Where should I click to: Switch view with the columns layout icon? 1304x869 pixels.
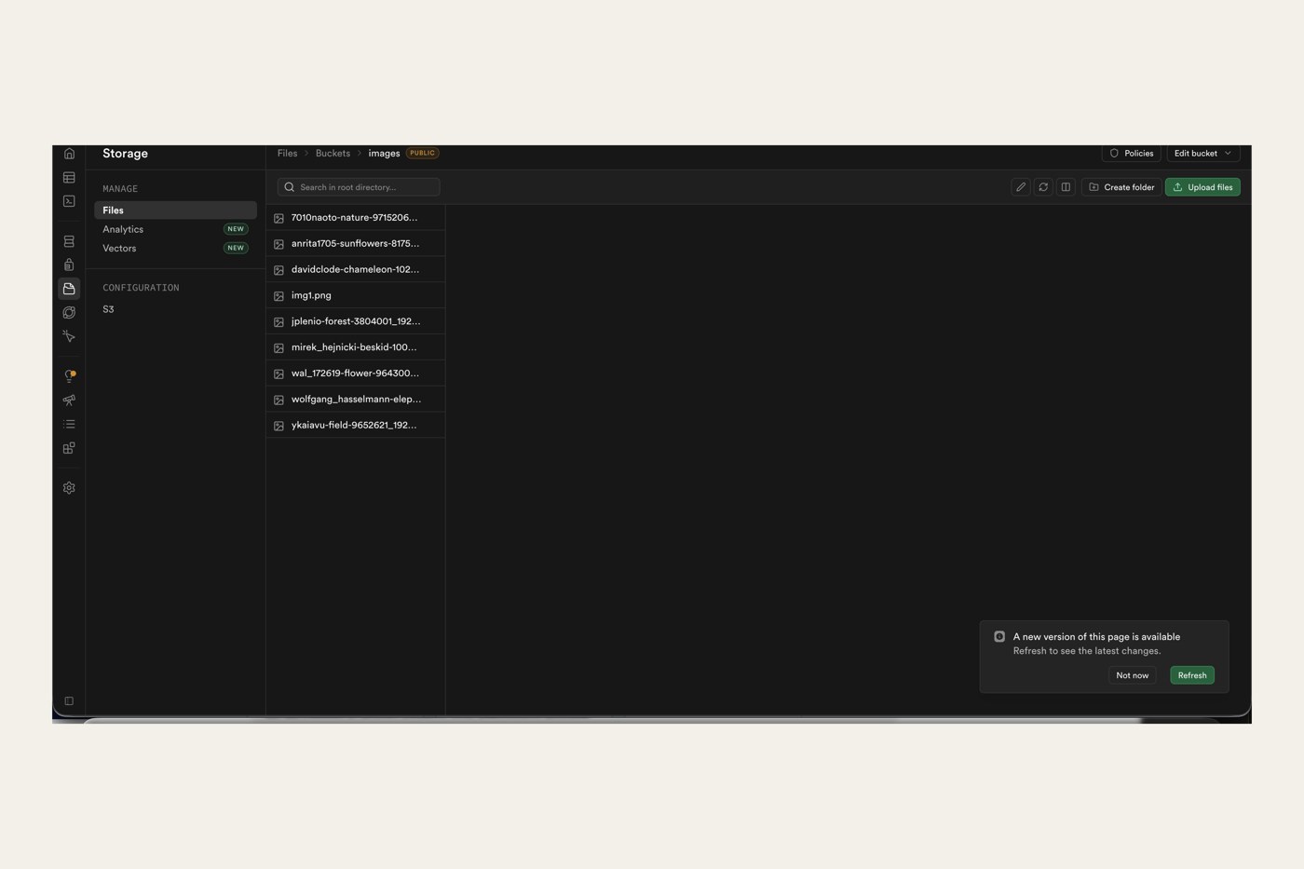[1066, 187]
